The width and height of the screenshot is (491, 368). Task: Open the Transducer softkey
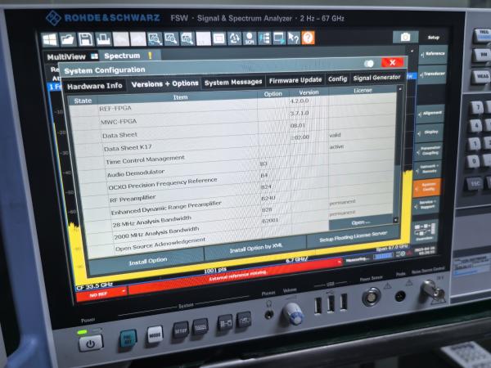click(x=432, y=74)
